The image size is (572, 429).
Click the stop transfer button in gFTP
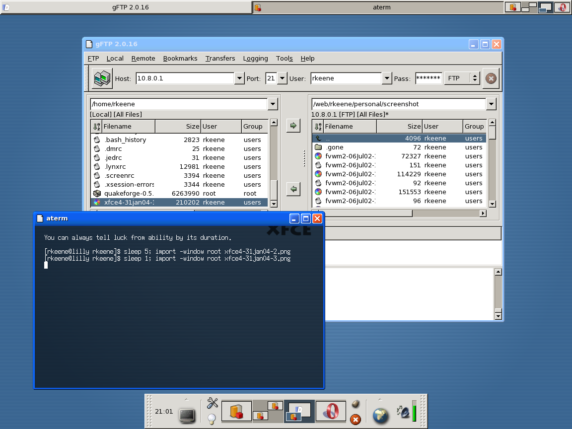pyautogui.click(x=491, y=78)
